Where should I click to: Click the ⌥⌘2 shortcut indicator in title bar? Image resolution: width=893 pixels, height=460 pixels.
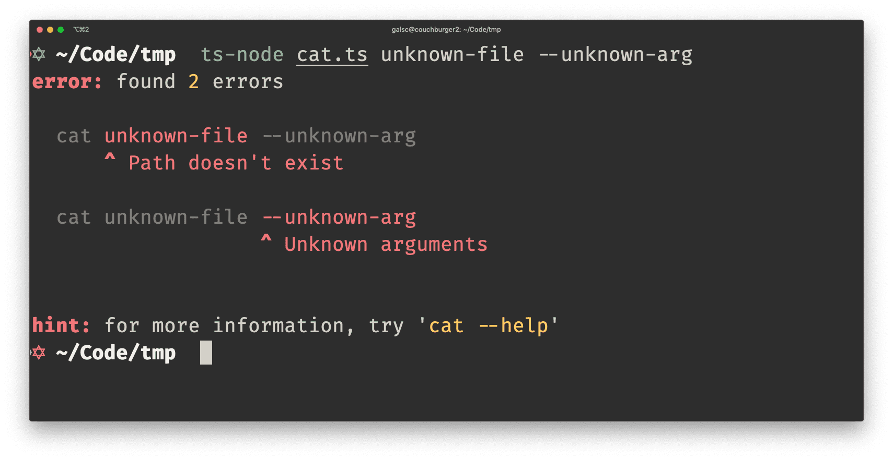(x=81, y=30)
